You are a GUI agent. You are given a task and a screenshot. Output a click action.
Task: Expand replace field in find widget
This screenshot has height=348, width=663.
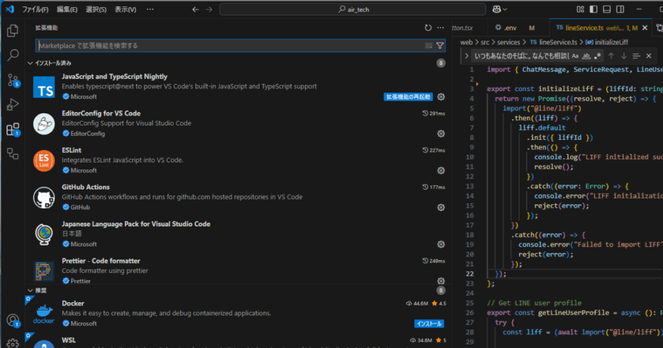[466, 56]
